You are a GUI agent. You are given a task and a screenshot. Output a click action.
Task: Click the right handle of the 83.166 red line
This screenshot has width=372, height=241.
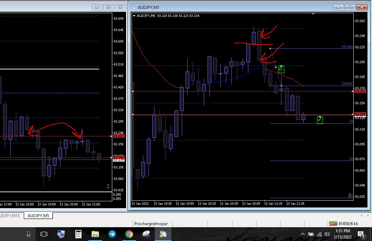pyautogui.click(x=352, y=91)
